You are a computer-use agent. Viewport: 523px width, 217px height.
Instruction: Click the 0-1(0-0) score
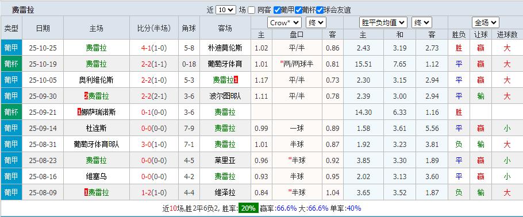[154, 112]
